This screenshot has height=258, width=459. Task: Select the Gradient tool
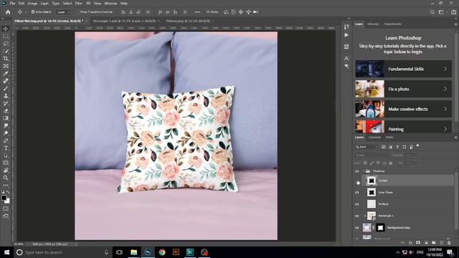coord(6,118)
